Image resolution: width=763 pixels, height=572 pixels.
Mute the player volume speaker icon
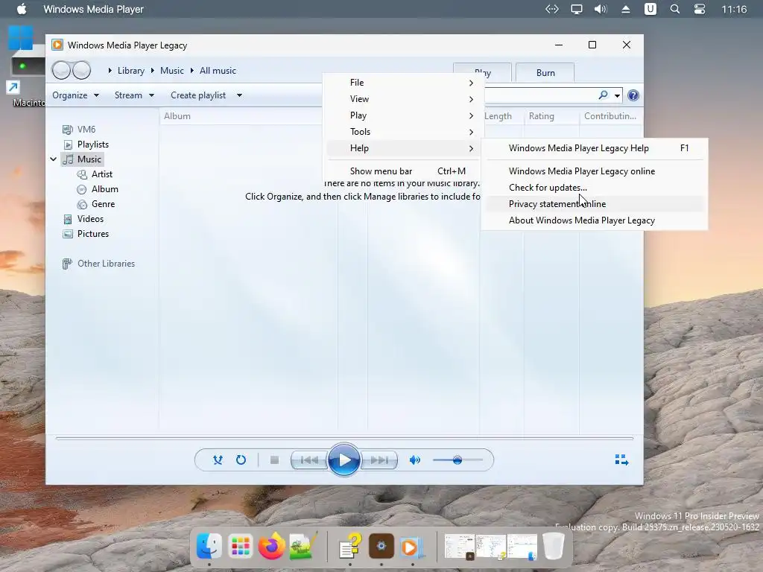click(x=414, y=460)
